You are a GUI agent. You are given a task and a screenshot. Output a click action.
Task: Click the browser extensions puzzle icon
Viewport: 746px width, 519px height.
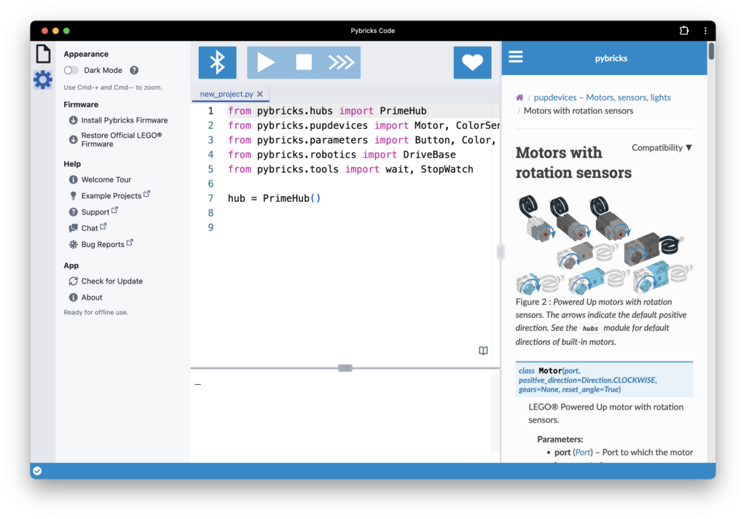tap(684, 31)
